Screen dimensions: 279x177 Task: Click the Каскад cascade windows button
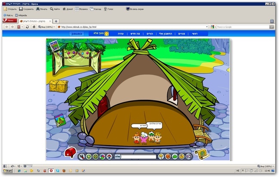tap(95, 9)
